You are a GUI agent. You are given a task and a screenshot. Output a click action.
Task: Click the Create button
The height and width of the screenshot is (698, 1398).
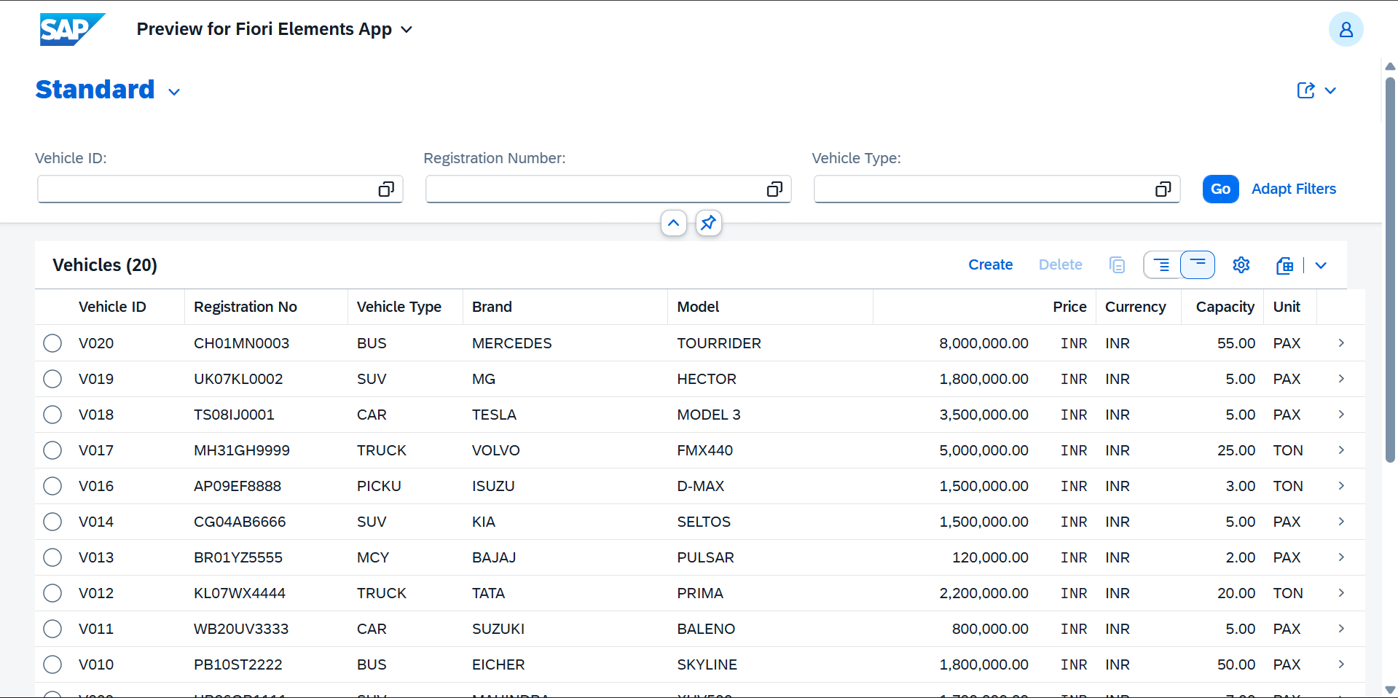[990, 265]
